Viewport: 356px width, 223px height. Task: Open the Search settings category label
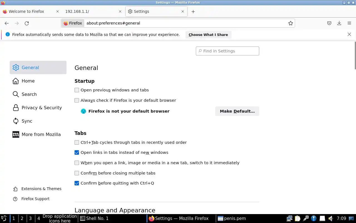point(29,94)
